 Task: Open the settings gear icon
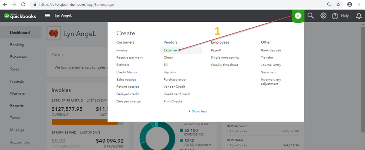coord(323,16)
